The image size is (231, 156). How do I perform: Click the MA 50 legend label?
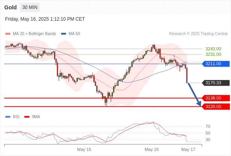(x=74, y=34)
